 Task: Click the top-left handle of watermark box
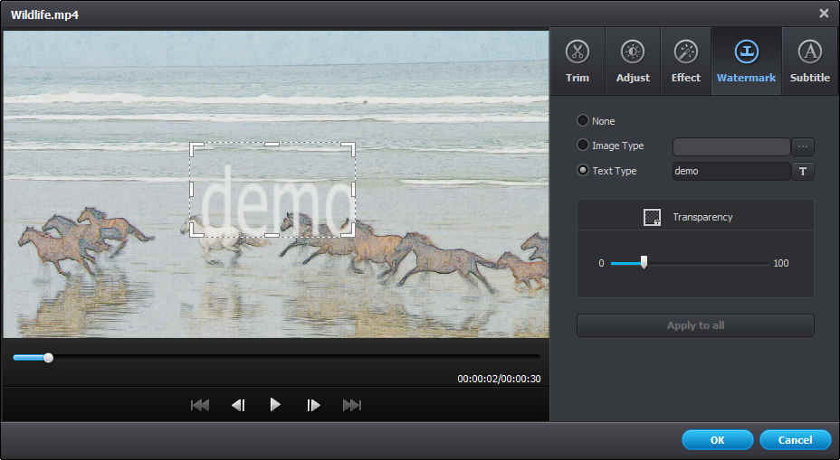(x=196, y=149)
